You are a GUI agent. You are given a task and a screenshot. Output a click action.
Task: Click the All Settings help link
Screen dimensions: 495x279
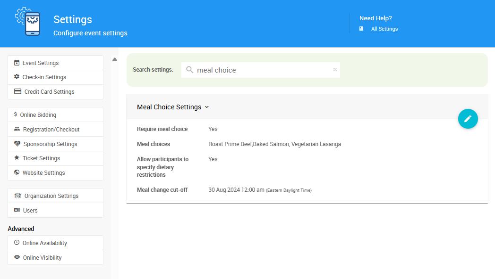[384, 29]
